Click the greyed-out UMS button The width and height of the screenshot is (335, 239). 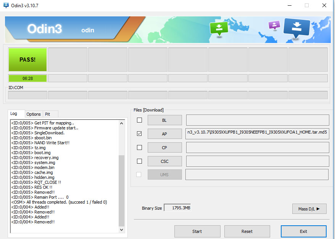click(165, 174)
